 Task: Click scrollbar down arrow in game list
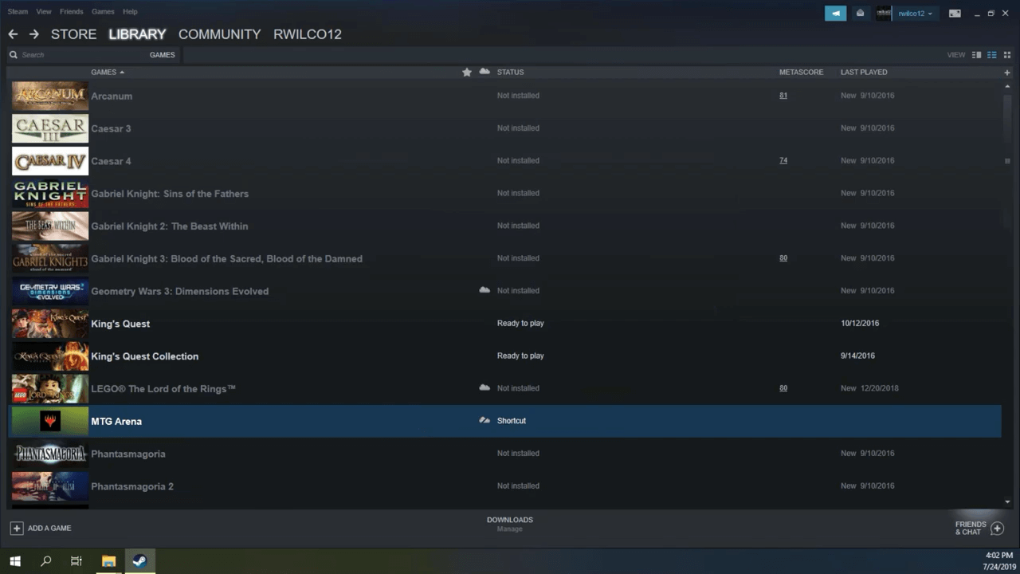1007,502
